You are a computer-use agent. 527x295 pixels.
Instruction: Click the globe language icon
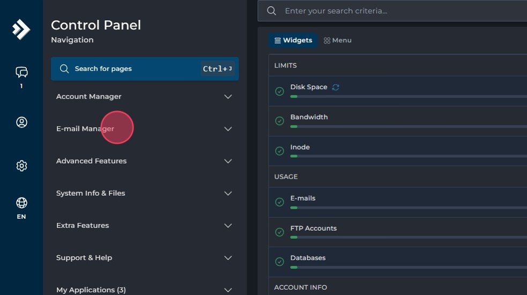pos(21,203)
